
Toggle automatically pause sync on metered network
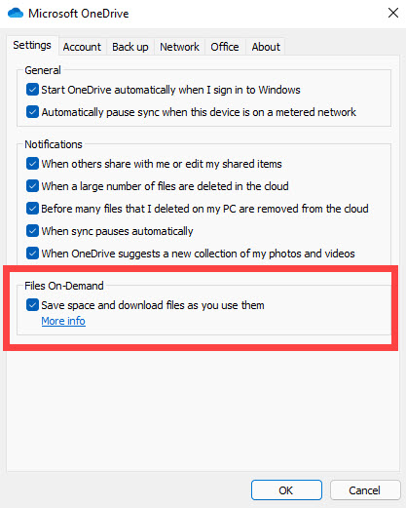[32, 112]
